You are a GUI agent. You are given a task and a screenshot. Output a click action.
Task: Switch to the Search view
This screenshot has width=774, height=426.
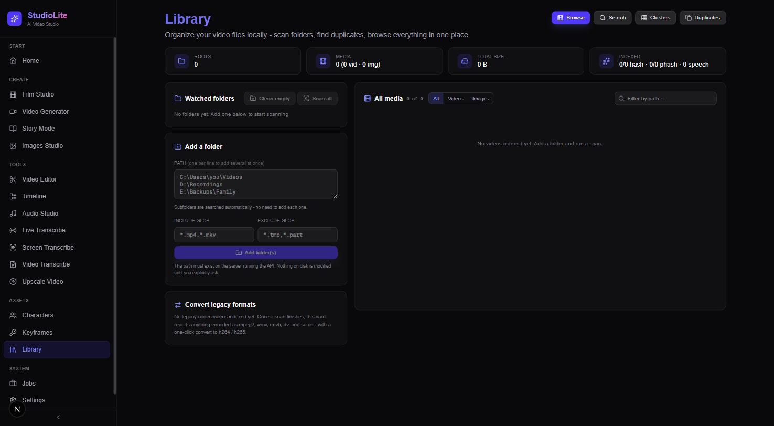tap(612, 18)
